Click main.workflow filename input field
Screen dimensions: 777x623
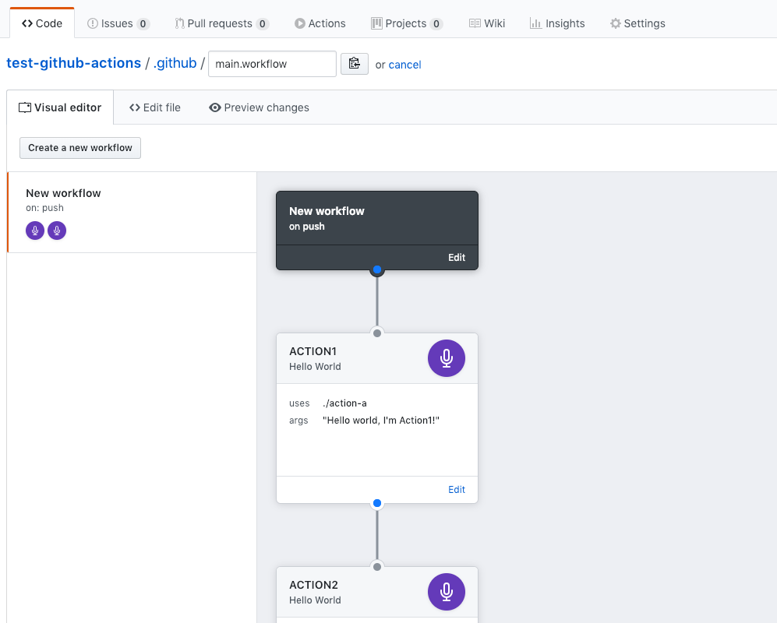[272, 64]
